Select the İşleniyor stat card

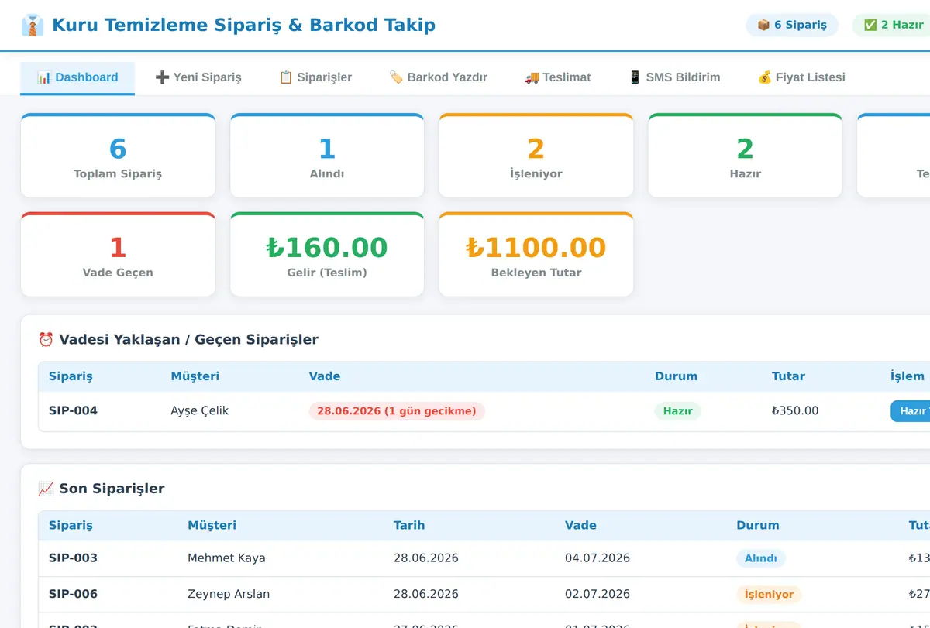536,156
